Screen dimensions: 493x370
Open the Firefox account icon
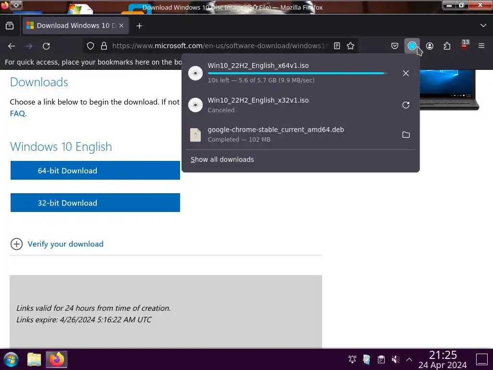[429, 46]
